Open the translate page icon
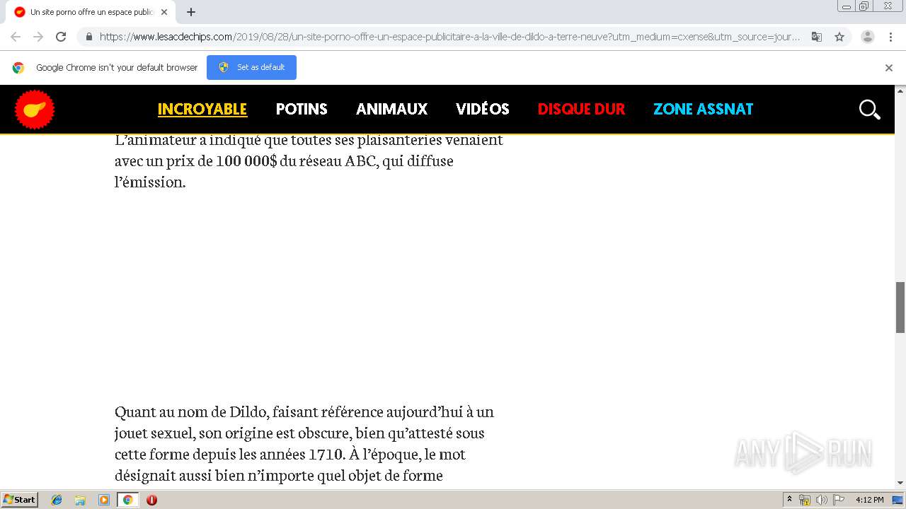Viewport: 906px width, 509px height. 817,37
